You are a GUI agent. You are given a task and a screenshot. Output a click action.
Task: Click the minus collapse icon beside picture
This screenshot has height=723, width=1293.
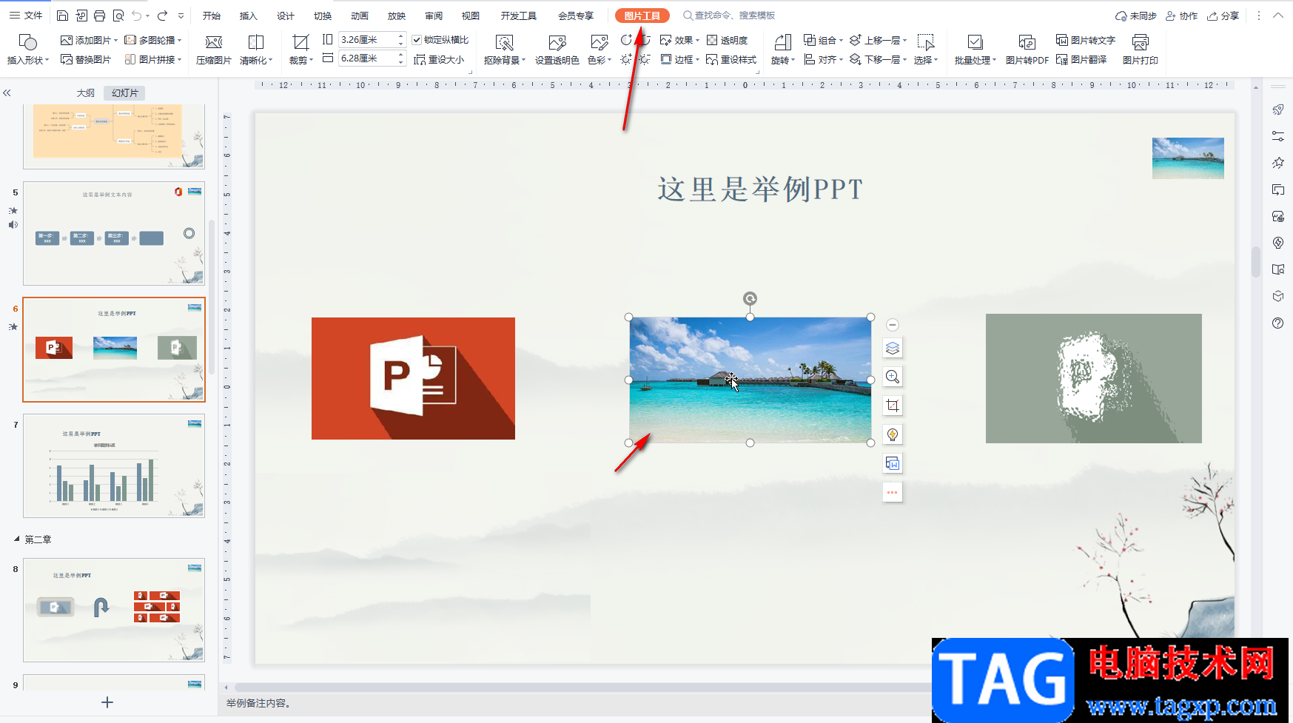point(893,325)
